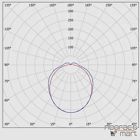Click the 150° label right of 180°
Screen dimensions: 140x140
(x=109, y=5)
